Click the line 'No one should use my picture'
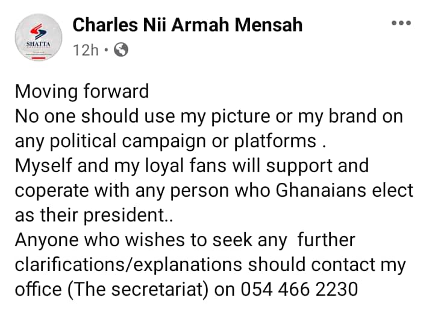Screen dimensions: 429x309 (208, 116)
